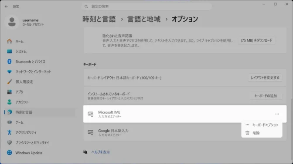This screenshot has height=164, width=293.
Task: Choose キーボードオプション from the popup menu
Action: (262, 125)
